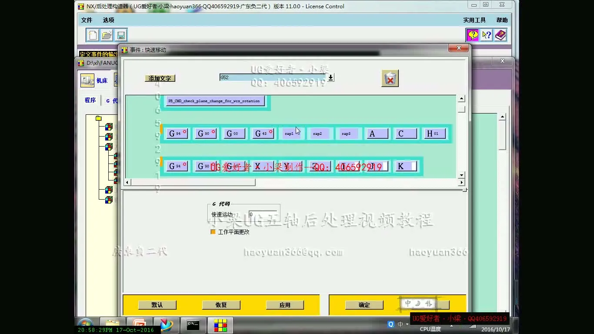Click the 添加文字 button
The image size is (594, 334).
click(159, 78)
